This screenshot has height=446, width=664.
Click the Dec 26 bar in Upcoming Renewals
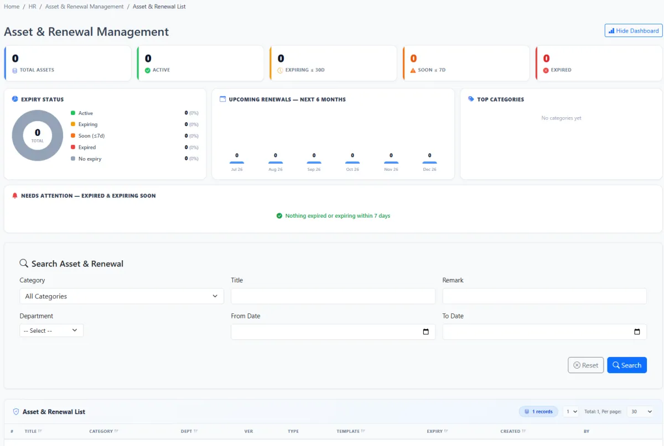[429, 162]
